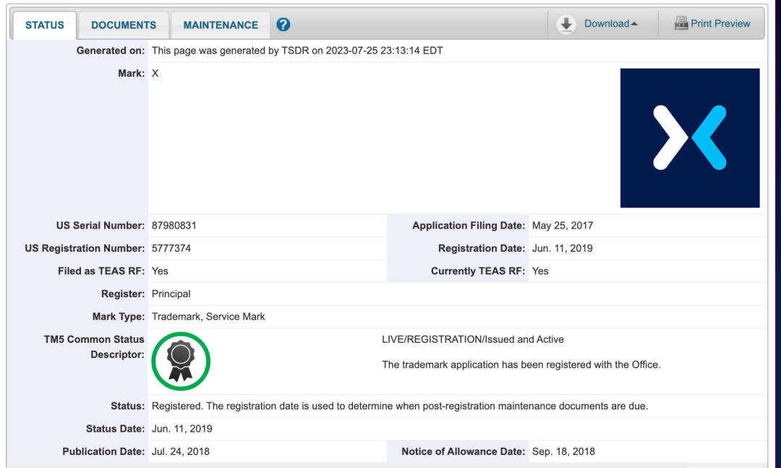Click the Publication Date value Jul. 24, 2018
Viewport: 781px width, 468px height.
point(181,451)
